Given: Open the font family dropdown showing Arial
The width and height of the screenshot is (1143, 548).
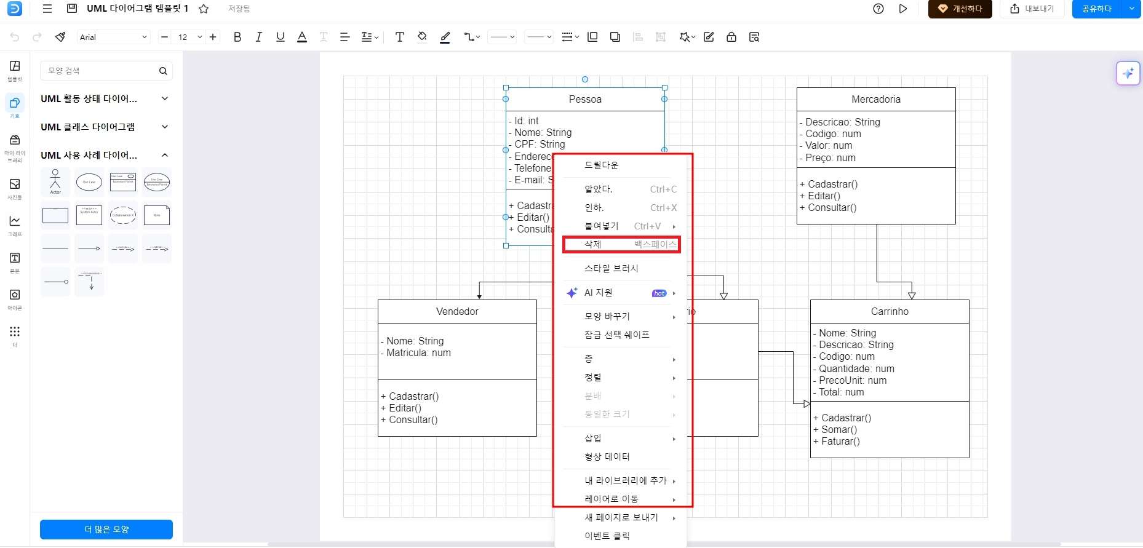Looking at the screenshot, I should point(114,37).
